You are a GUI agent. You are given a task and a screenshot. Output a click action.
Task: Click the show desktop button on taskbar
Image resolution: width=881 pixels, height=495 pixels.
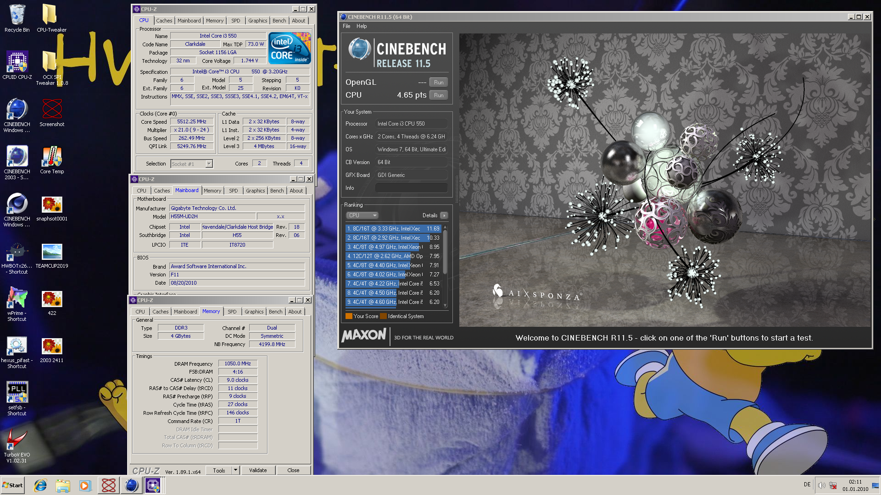[x=876, y=485]
